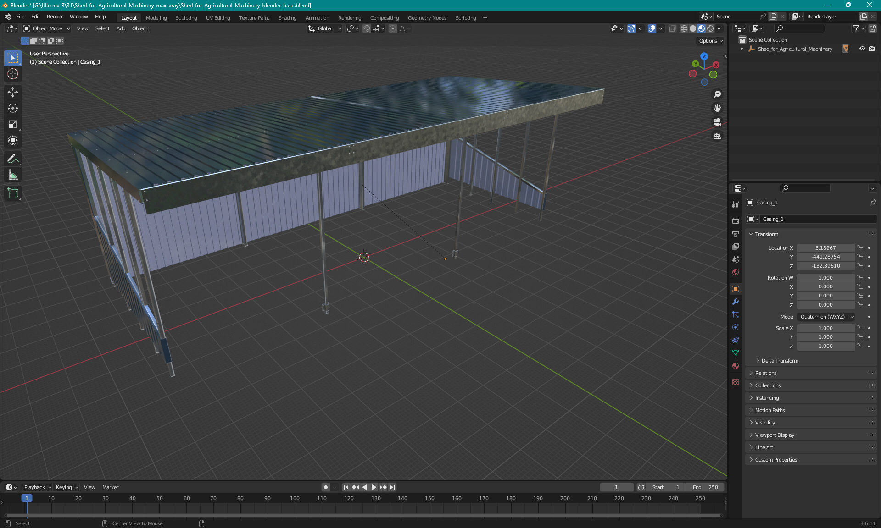The width and height of the screenshot is (881, 528).
Task: Open the Modifiers wrench properties tab
Action: 736,302
